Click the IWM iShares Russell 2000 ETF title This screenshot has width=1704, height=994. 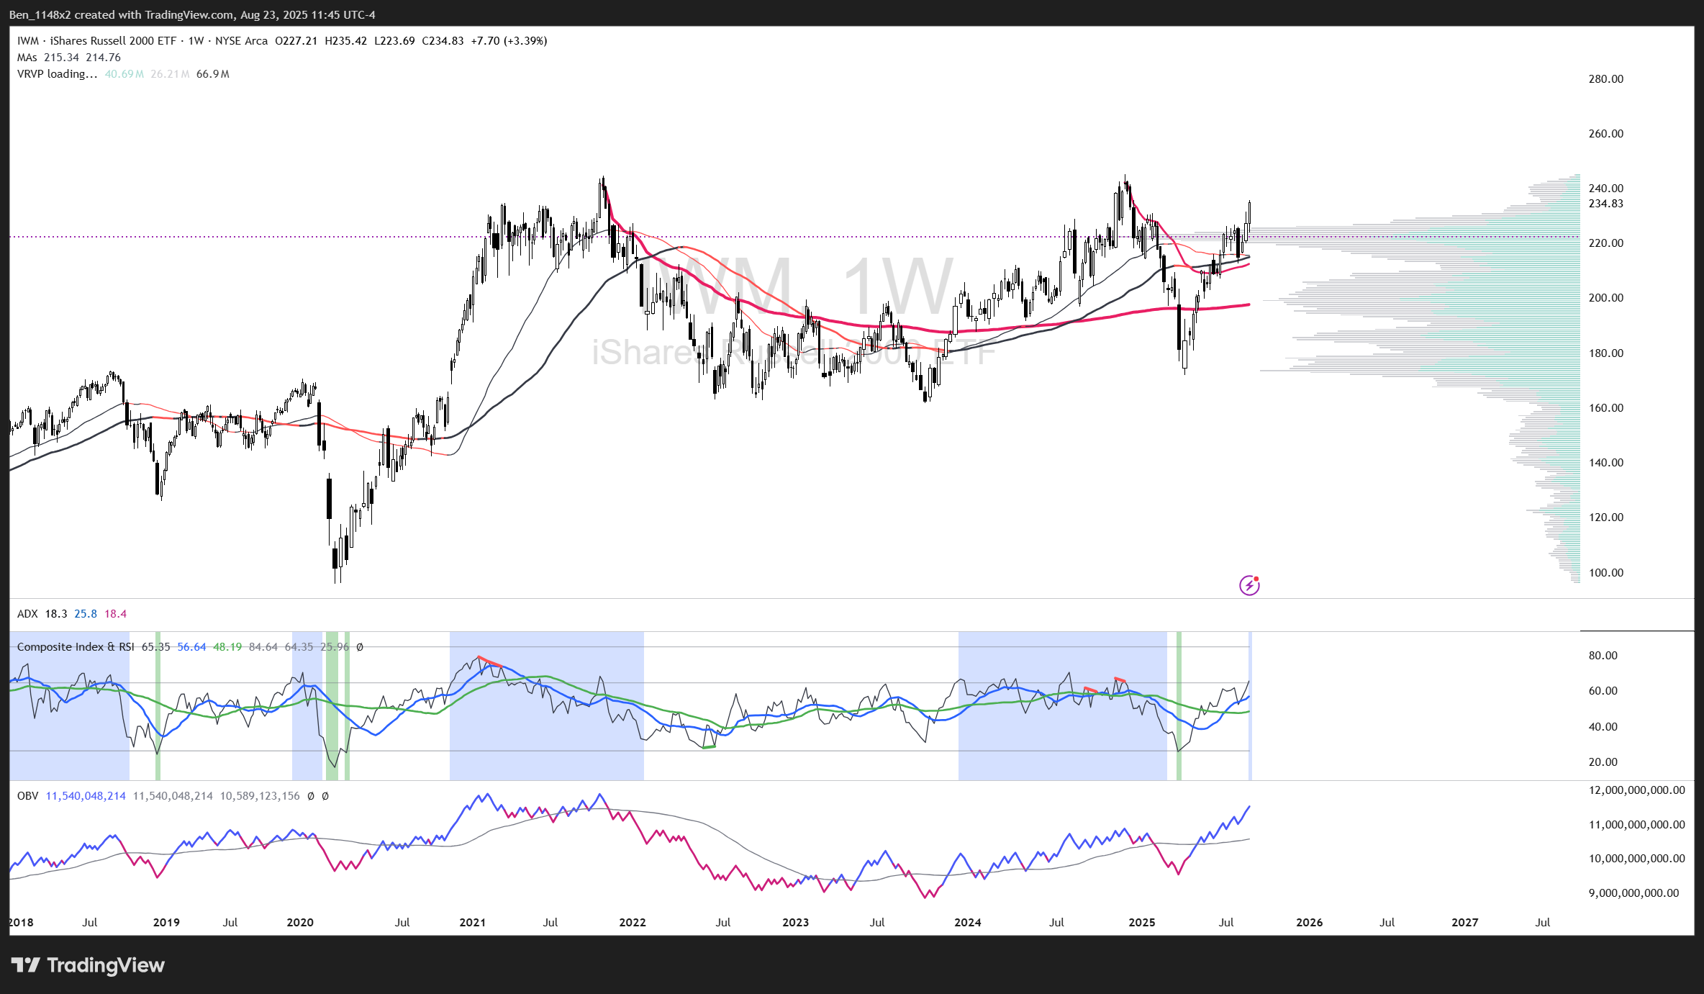[96, 41]
